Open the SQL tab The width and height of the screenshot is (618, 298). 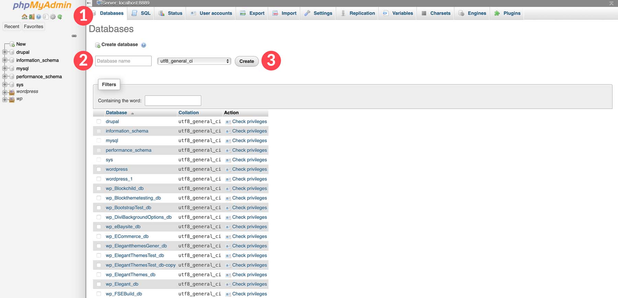click(x=141, y=13)
